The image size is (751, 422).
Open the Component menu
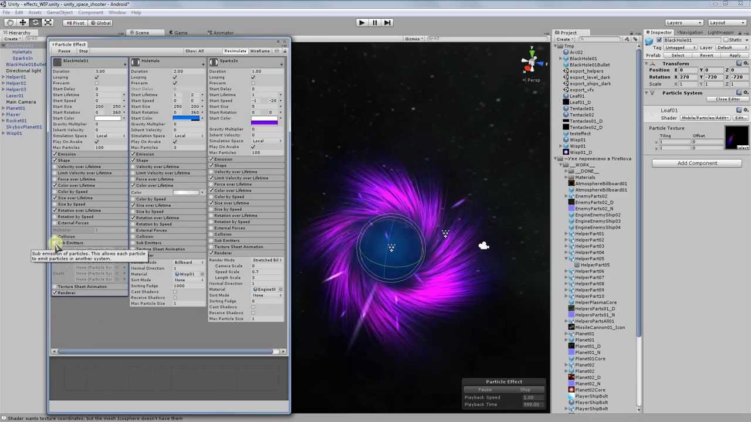(90, 12)
